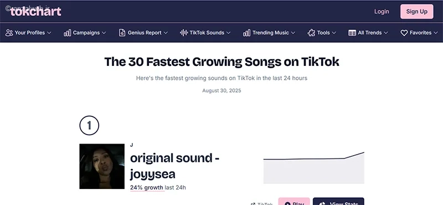Screen dimensions: 443x205
Task: Click the Genius Report document icon
Action: (122, 33)
